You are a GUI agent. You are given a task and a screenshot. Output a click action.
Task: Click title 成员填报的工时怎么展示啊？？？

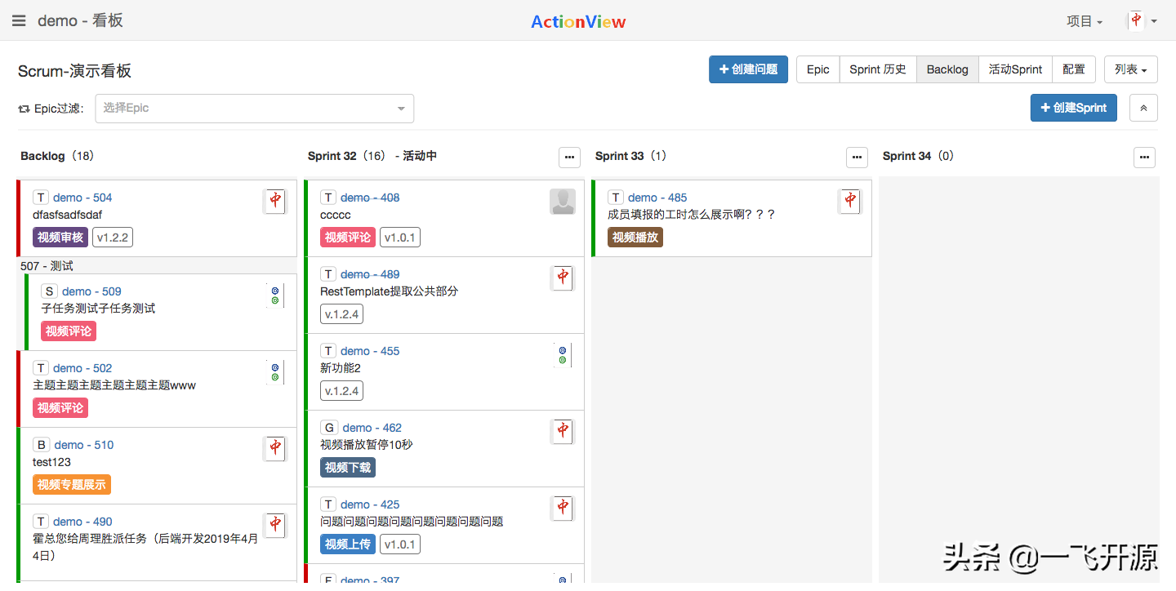tap(691, 215)
